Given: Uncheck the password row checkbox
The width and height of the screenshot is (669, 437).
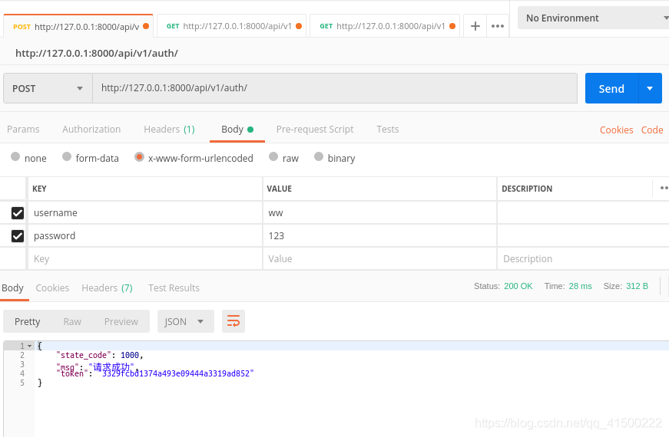Looking at the screenshot, I should tap(18, 236).
